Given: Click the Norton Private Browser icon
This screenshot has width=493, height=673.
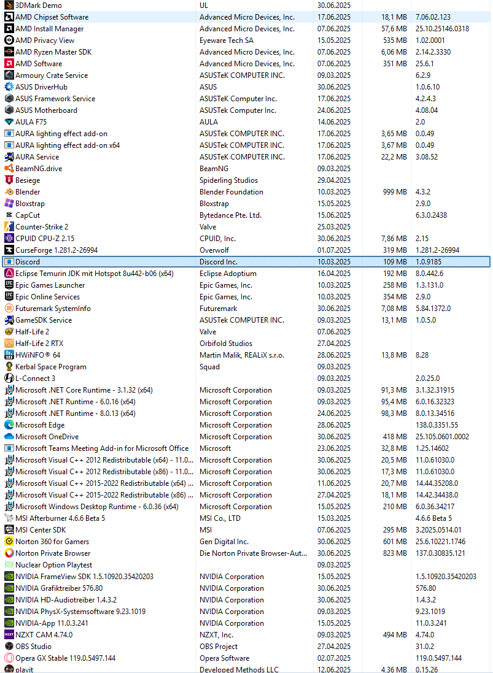Looking at the screenshot, I should (x=9, y=553).
